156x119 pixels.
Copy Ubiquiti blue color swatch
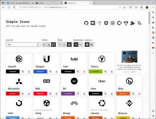point(40,72)
